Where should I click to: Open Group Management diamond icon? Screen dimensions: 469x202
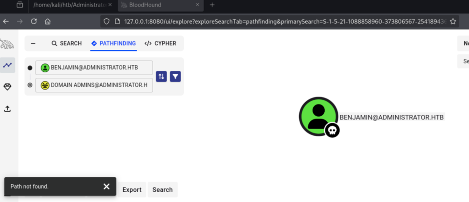pyautogui.click(x=7, y=87)
